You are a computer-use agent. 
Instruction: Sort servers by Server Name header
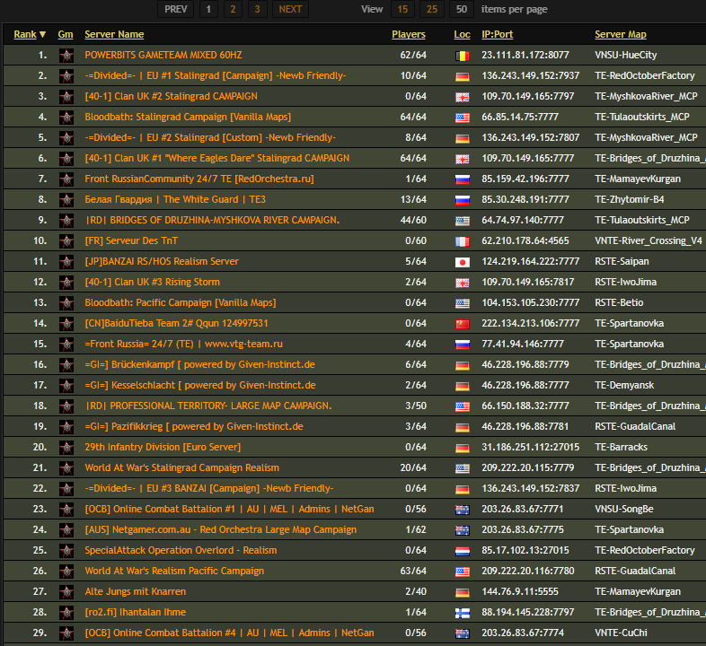click(x=114, y=34)
